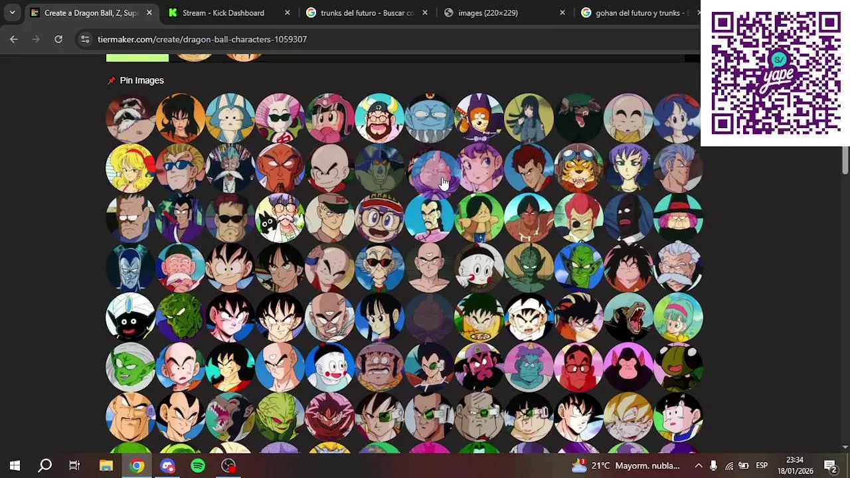The height and width of the screenshot is (478, 850).
Task: Open OBS Studio from the taskbar
Action: 228,465
